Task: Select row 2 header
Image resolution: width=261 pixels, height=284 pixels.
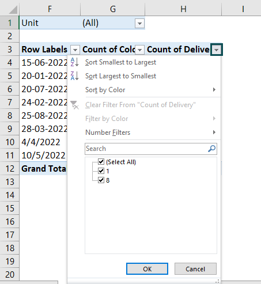Action: pos(9,36)
